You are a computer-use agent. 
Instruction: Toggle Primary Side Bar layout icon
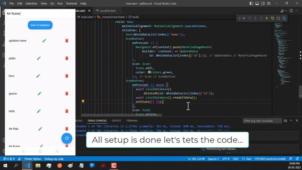pyautogui.click(x=252, y=3)
